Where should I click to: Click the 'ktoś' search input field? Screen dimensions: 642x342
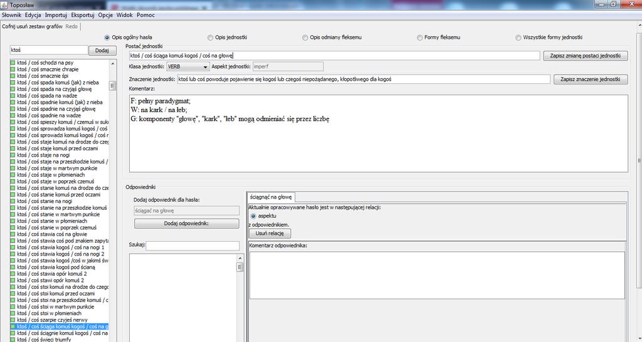(49, 50)
